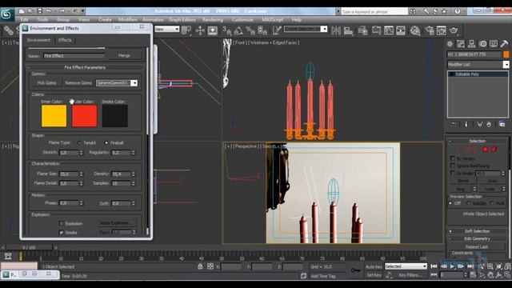Switch to the Environment tab
The image size is (512, 288).
pos(39,40)
